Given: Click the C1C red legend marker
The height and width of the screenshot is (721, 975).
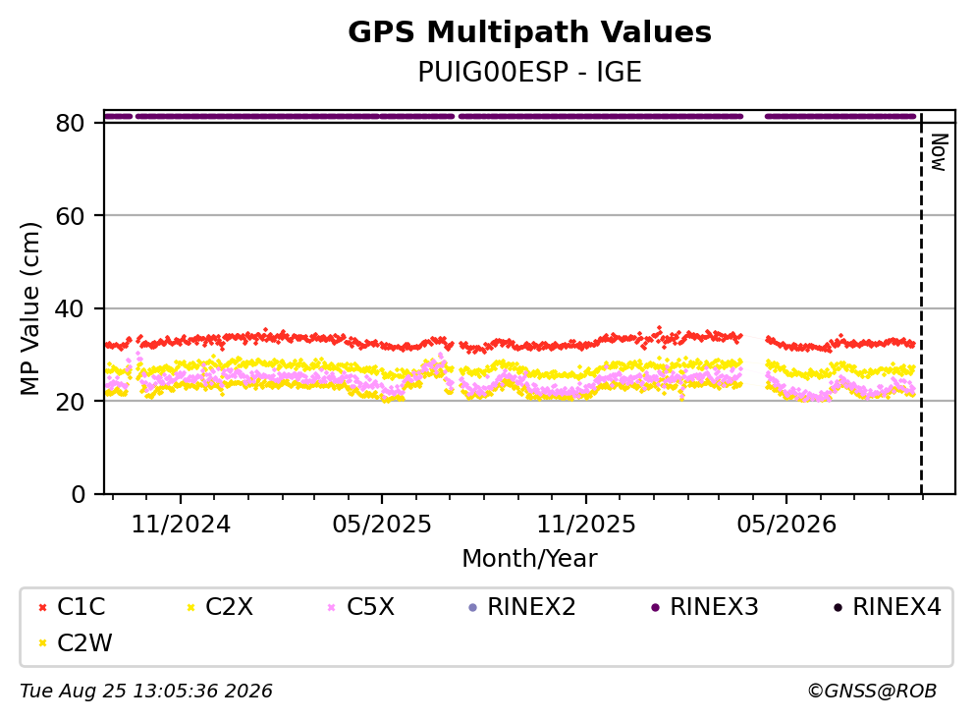Looking at the screenshot, I should click(42, 607).
